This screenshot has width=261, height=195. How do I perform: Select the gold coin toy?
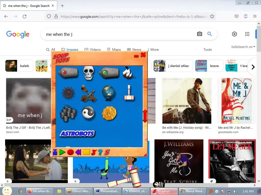109,113
